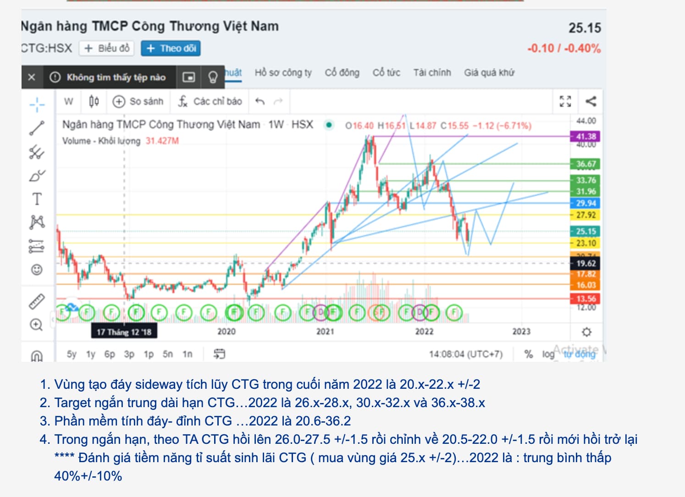Enter fullscreen chart mode
The image size is (685, 497).
coord(565,101)
